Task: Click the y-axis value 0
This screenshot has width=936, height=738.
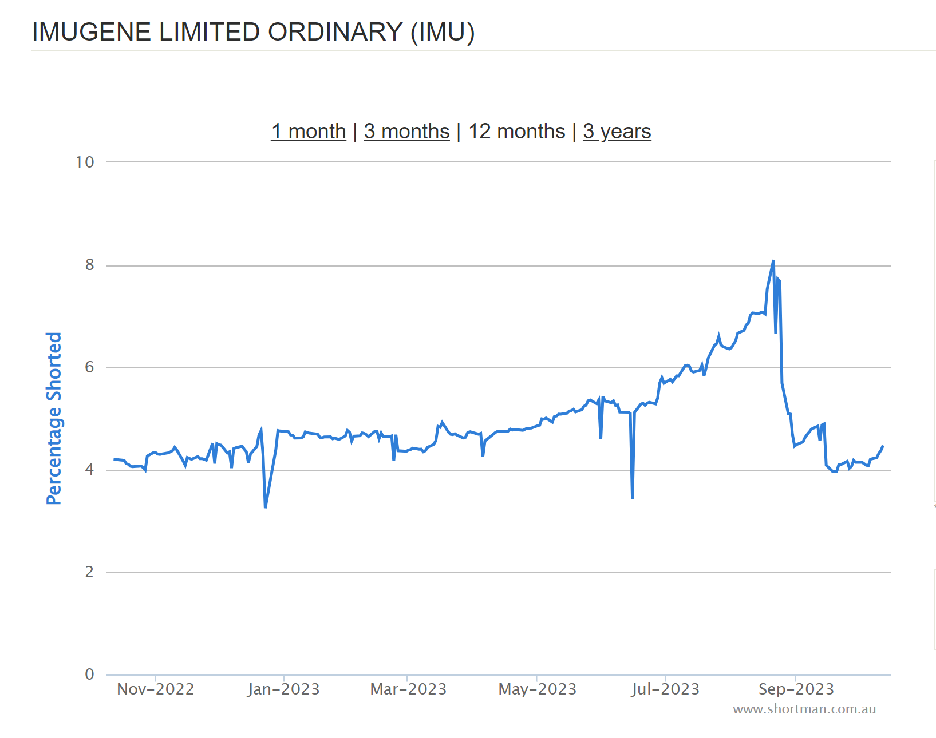Action: [x=89, y=674]
